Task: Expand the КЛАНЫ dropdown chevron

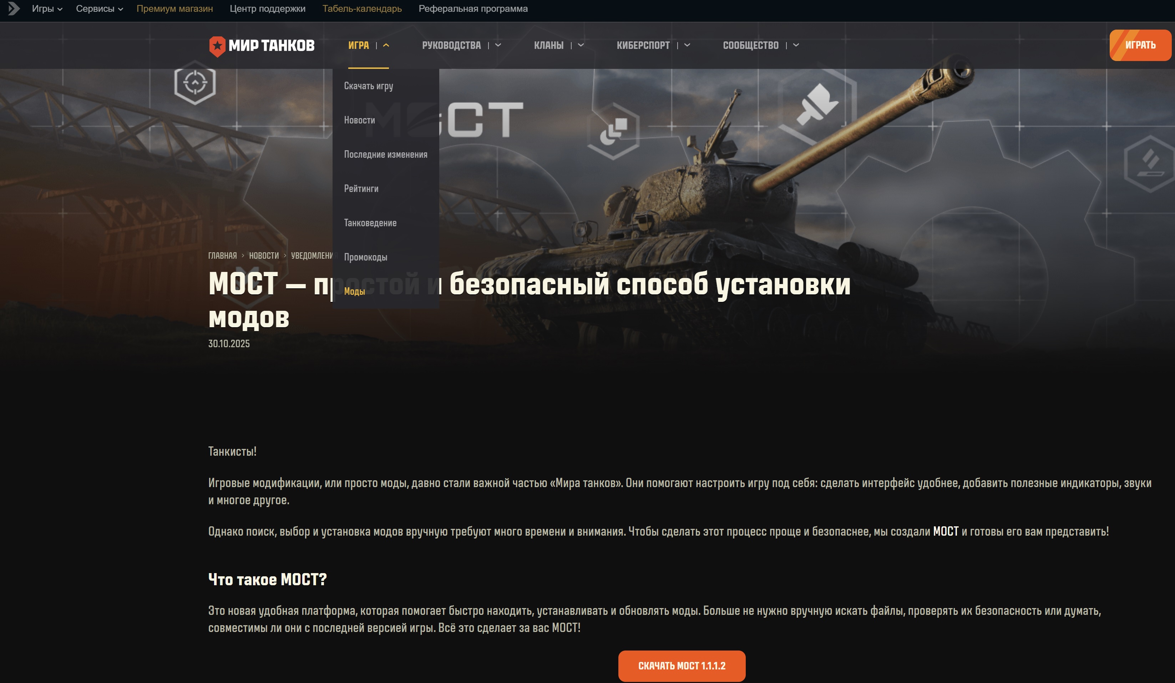Action: (x=581, y=45)
